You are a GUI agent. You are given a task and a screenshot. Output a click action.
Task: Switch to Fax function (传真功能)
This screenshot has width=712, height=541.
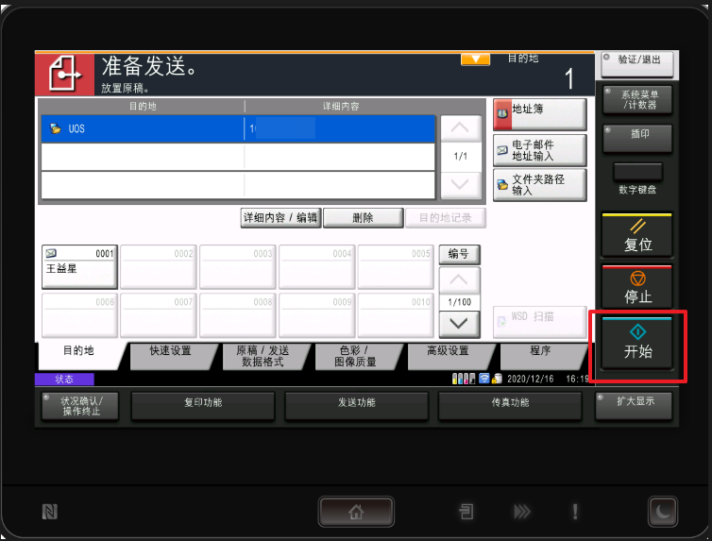(510, 406)
